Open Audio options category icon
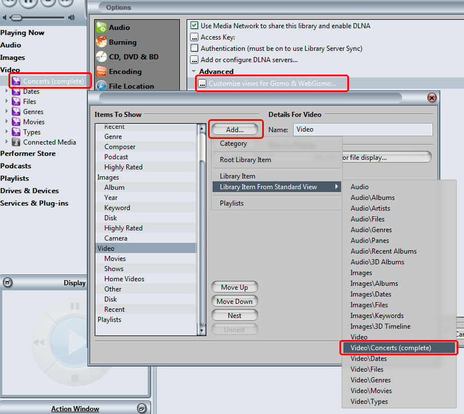Screen dimensions: 464x414 pyautogui.click(x=101, y=27)
